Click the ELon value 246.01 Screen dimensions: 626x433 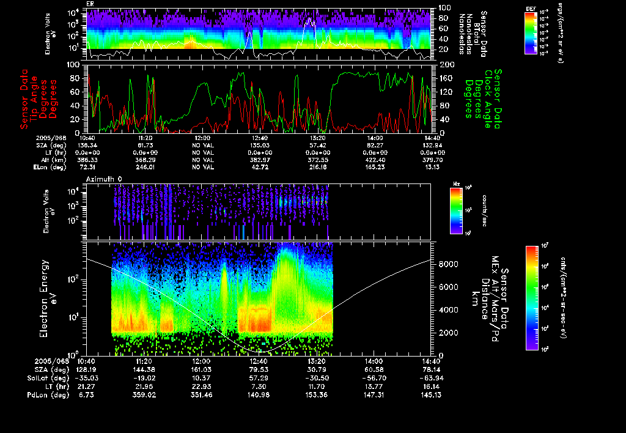[x=145, y=167]
